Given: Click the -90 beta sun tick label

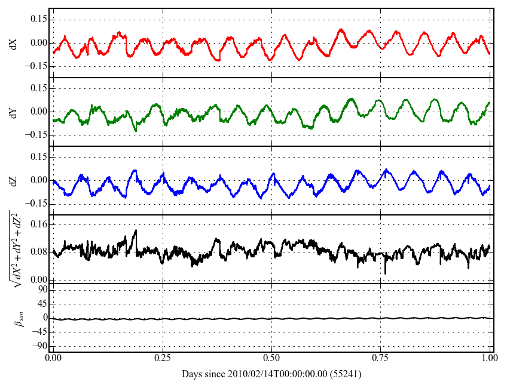Looking at the screenshot, I should coord(39,346).
